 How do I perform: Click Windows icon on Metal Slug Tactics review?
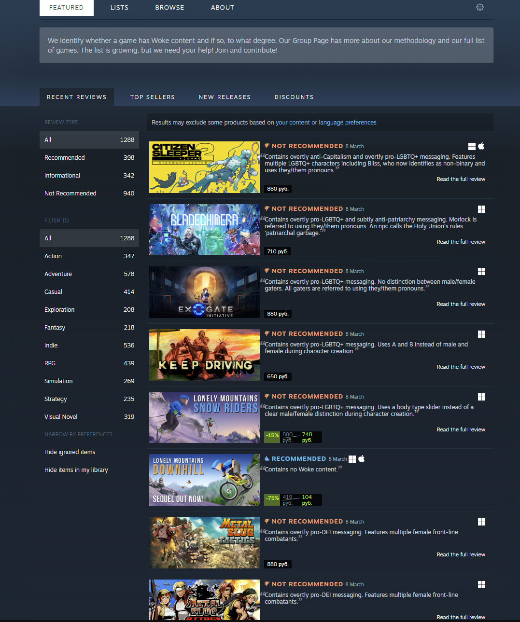(x=481, y=522)
